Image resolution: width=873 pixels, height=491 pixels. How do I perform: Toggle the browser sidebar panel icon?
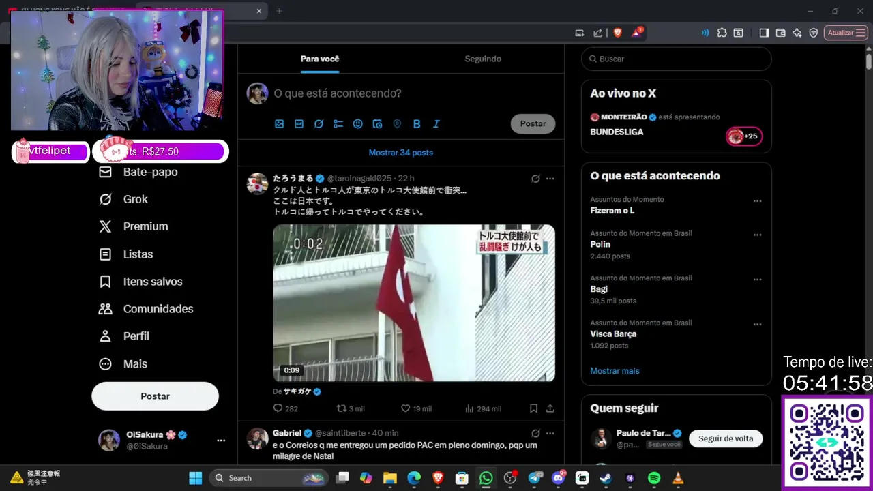click(764, 33)
